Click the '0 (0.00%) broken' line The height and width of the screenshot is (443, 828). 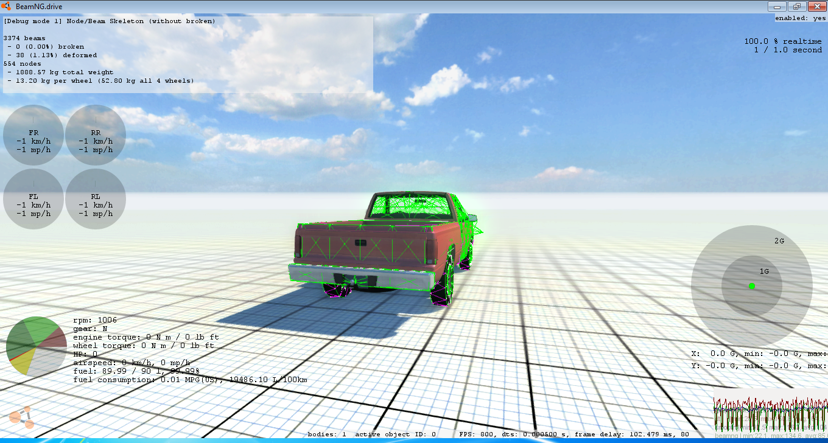coord(46,46)
